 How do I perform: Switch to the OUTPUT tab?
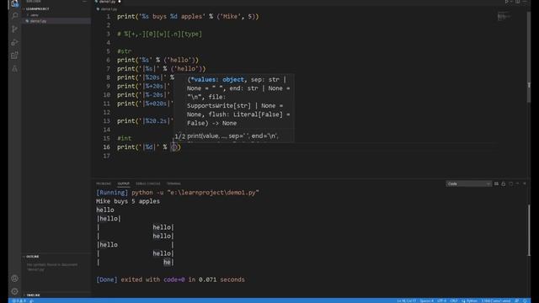(124, 183)
